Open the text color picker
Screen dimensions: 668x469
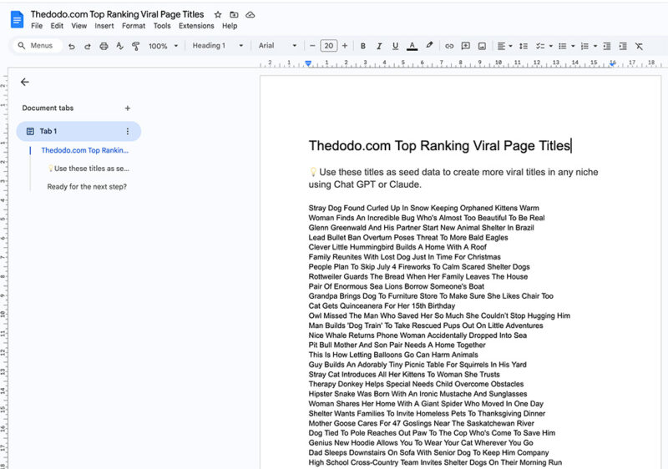pos(412,46)
